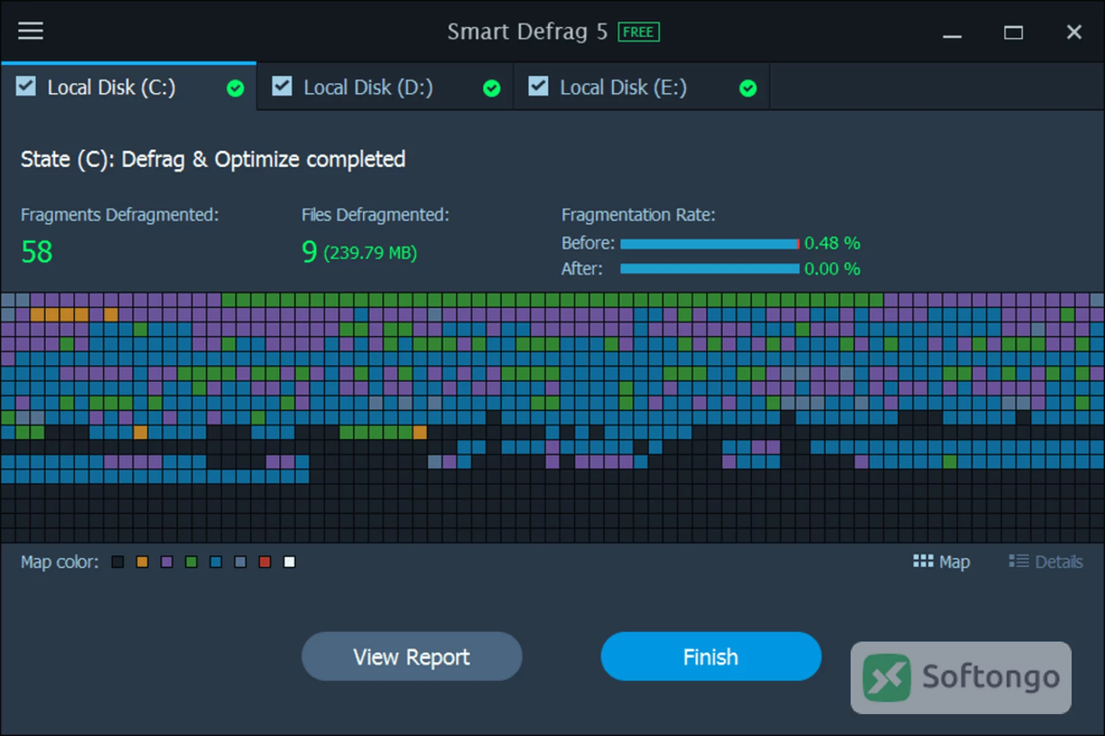Click the 9 (239.79 MB) files value

359,252
